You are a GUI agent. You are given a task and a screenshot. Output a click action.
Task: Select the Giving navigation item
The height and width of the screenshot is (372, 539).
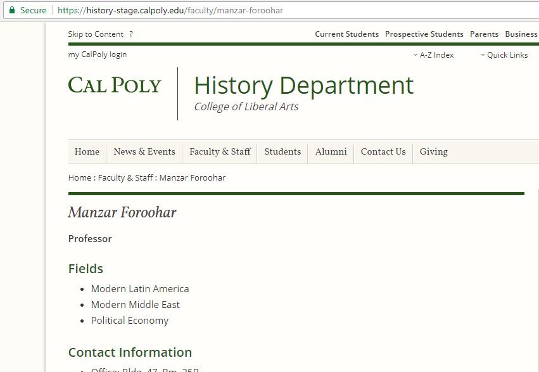[433, 152]
